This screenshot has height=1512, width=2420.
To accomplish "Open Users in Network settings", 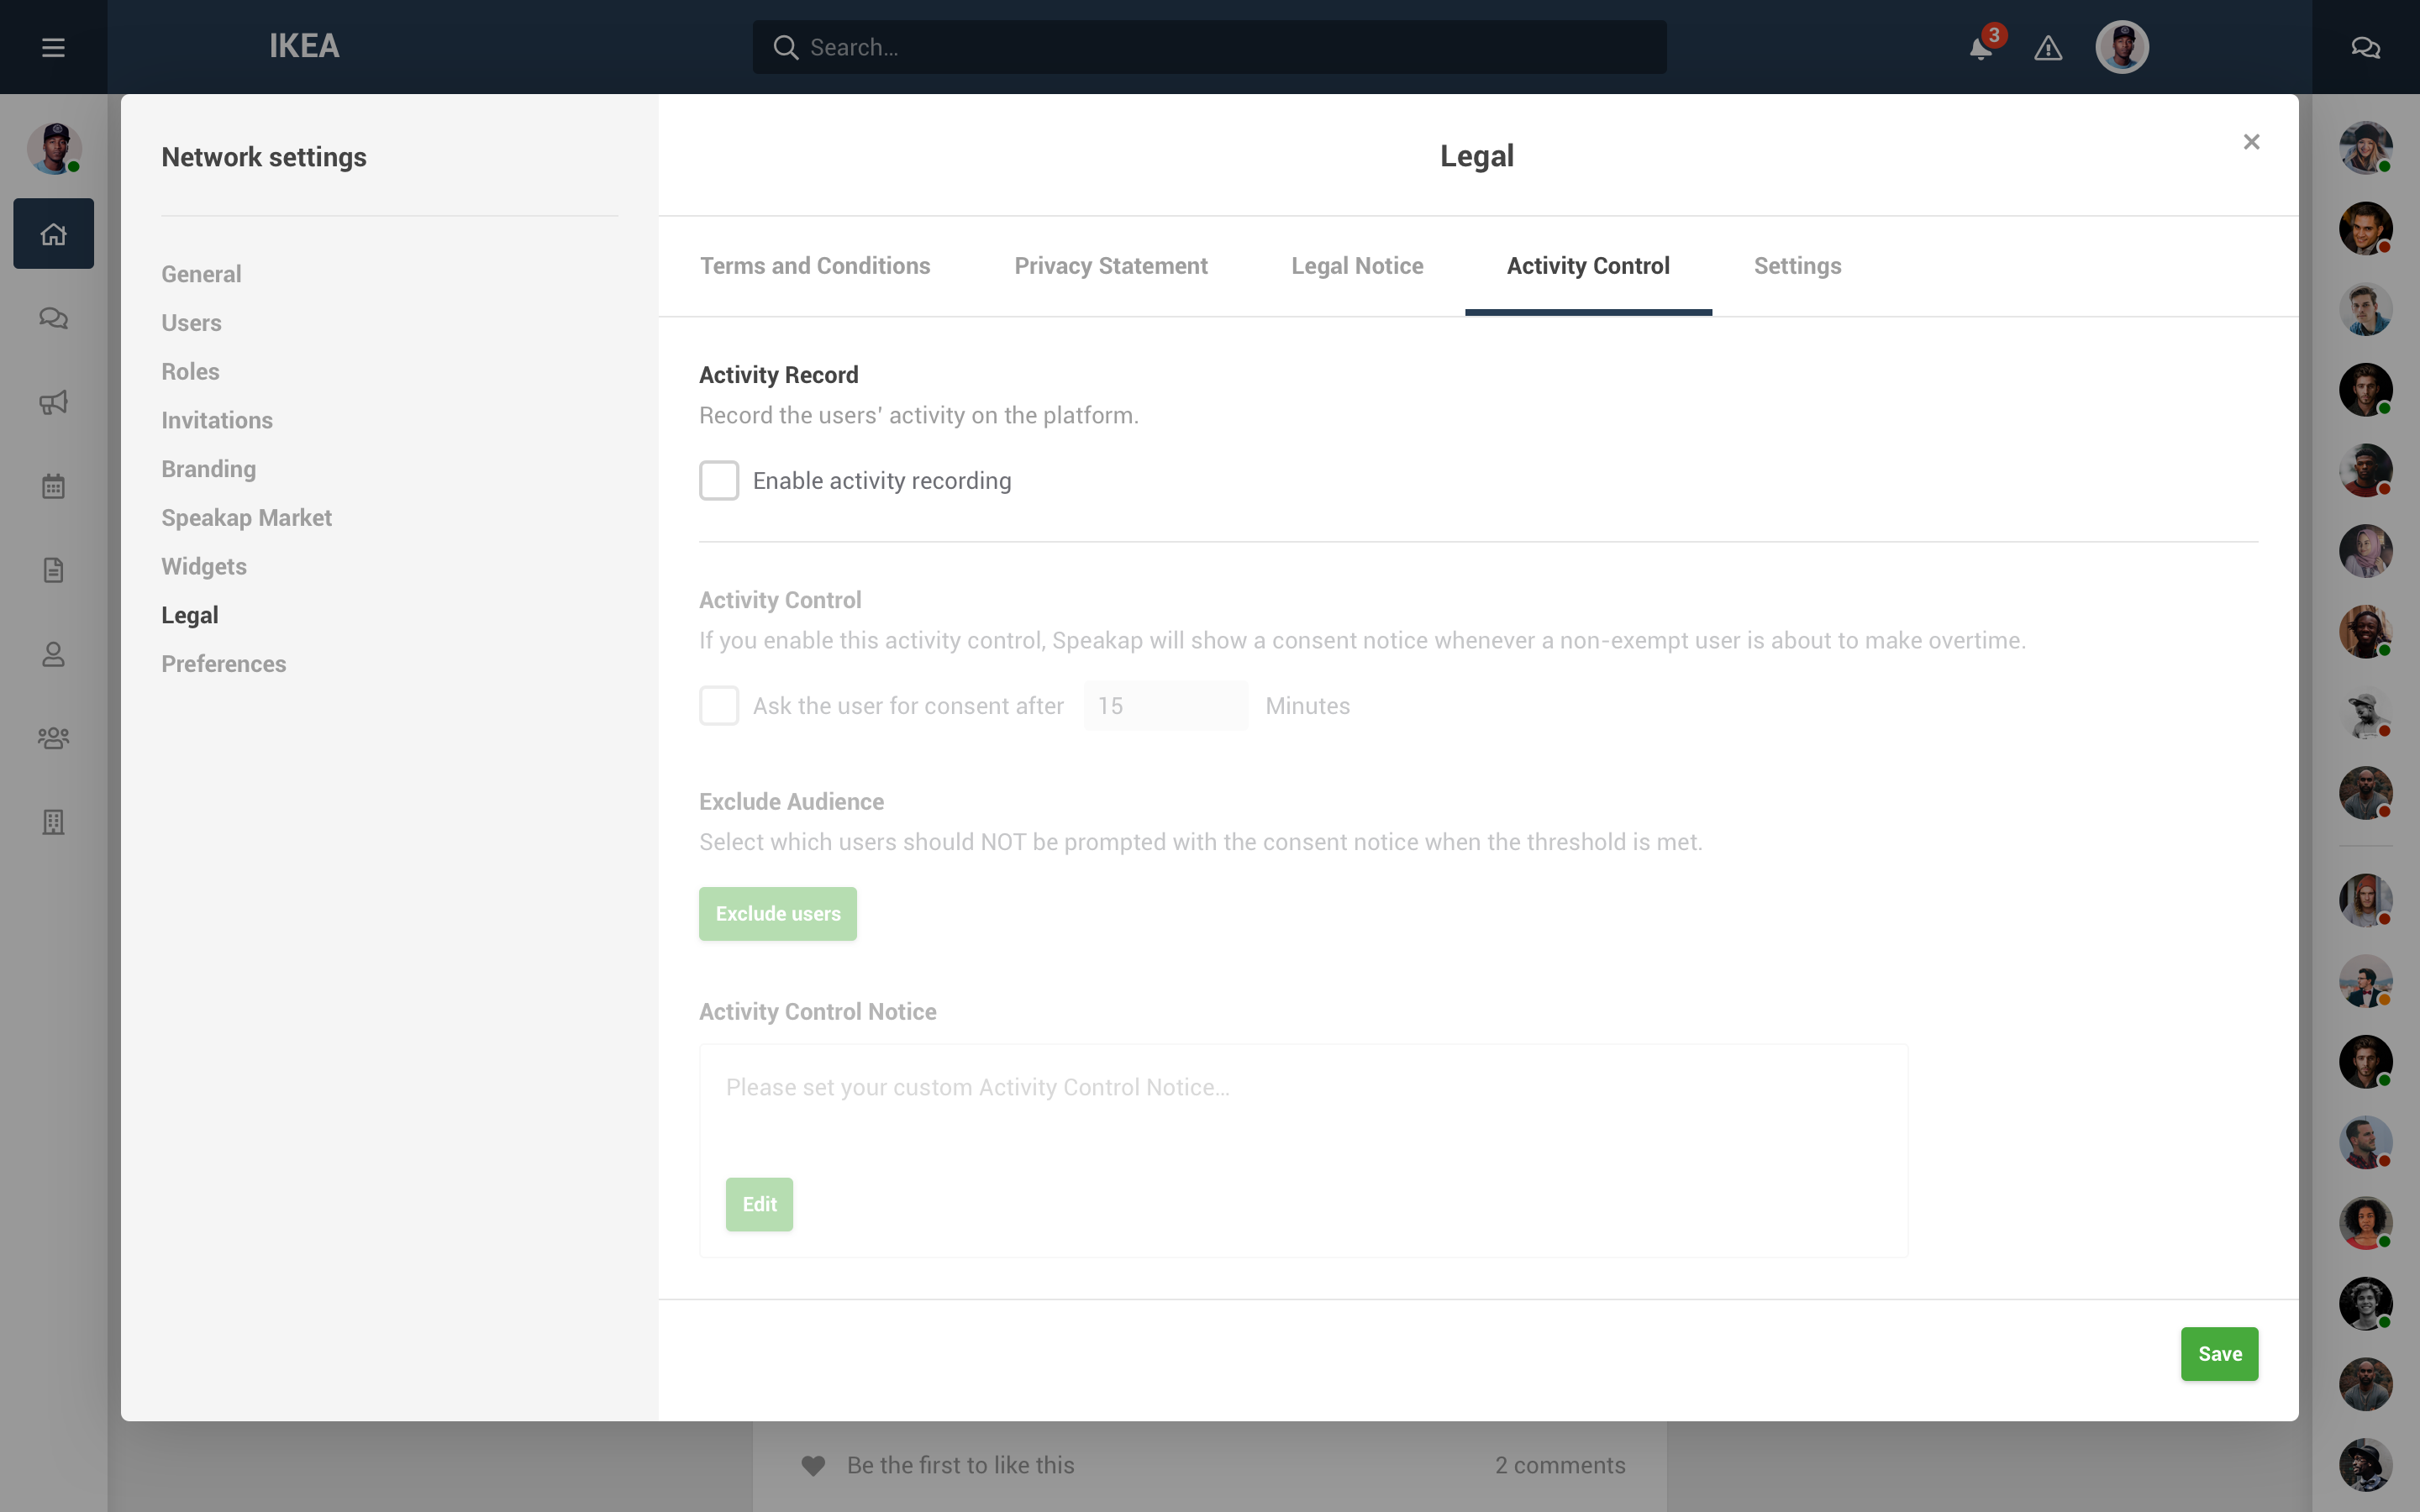I will pos(191,323).
